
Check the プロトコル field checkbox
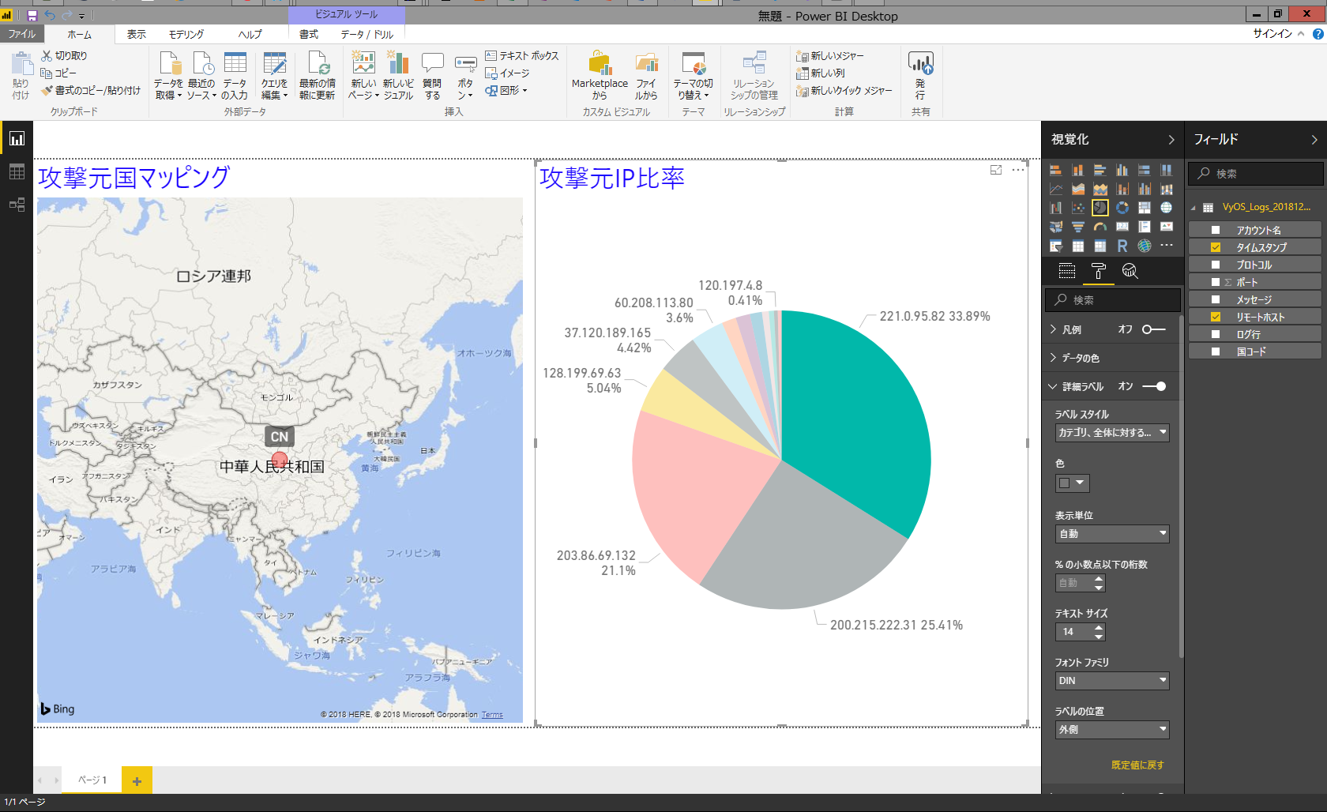(1216, 265)
